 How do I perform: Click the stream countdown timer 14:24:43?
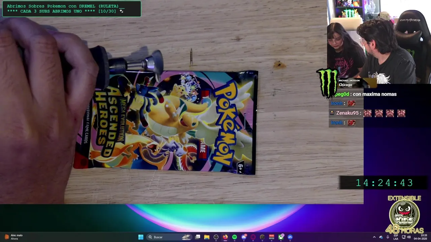[384, 183]
